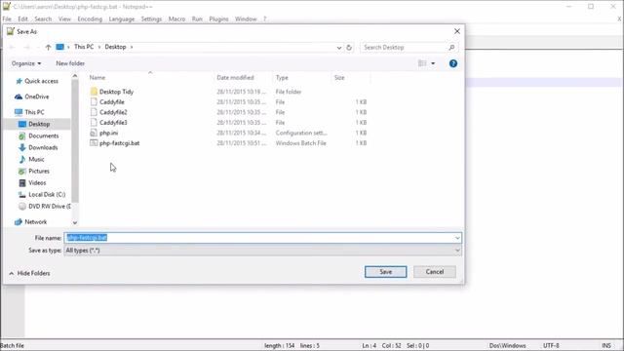The height and width of the screenshot is (351, 624).
Task: Click the Cancel button
Action: point(435,272)
